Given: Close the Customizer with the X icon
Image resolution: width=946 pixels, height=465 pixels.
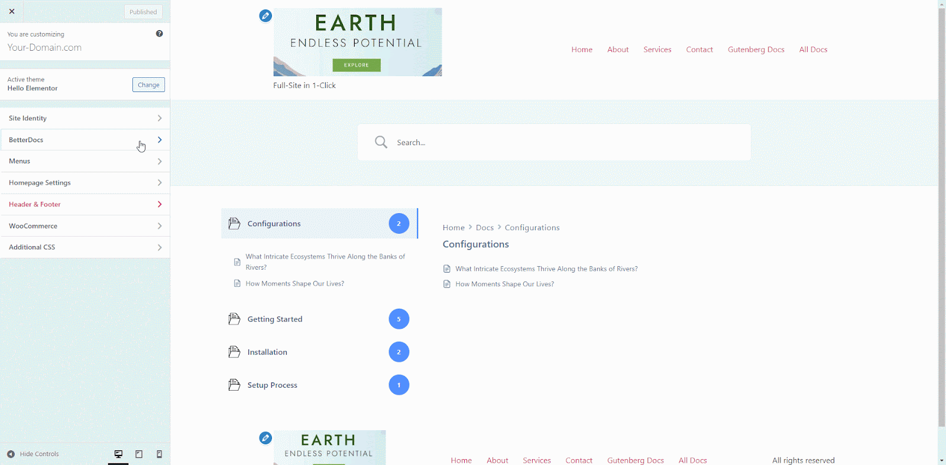Looking at the screenshot, I should 12,11.
